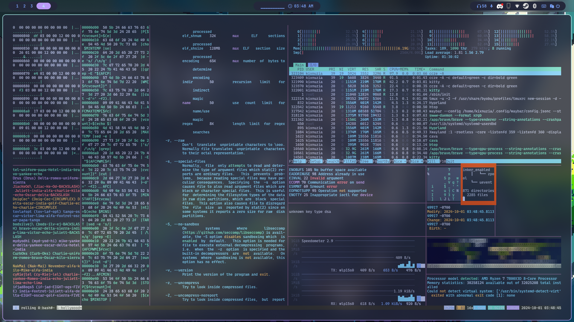Screen dimensions: 574x322
Task: Toggle the microphone icon in waybar
Action: click(x=491, y=6)
